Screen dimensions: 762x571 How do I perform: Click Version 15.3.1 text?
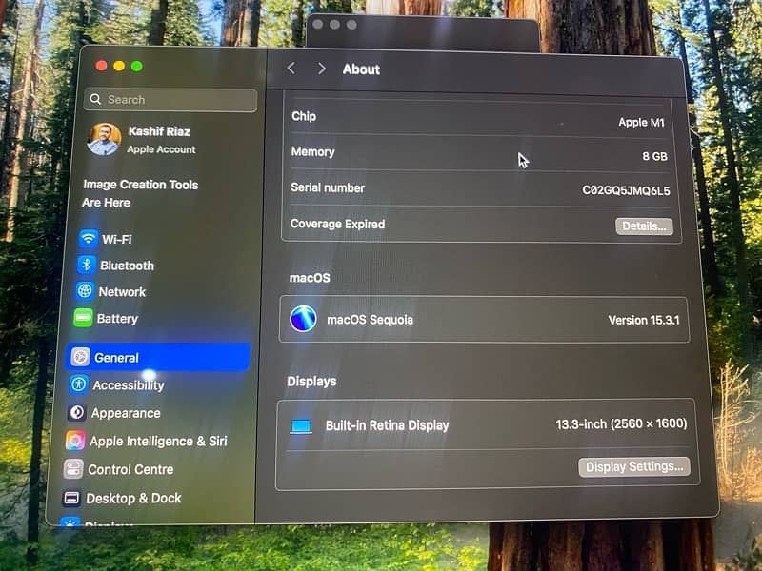[x=644, y=320]
